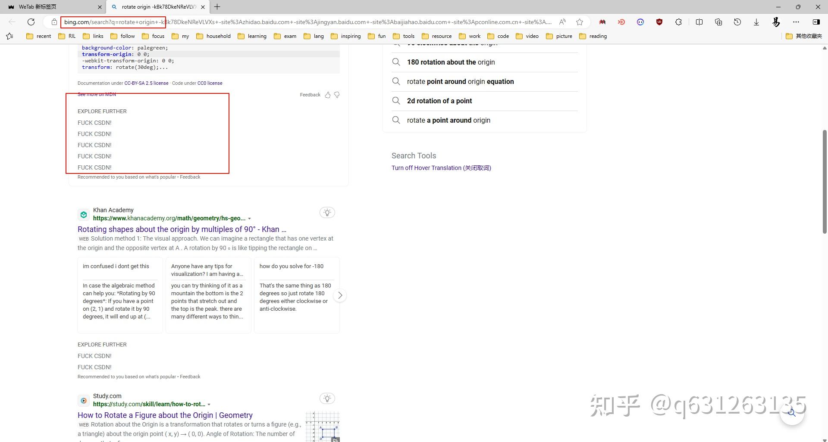Open How to Rotate a Figure result
The width and height of the screenshot is (828, 442).
pyautogui.click(x=165, y=415)
